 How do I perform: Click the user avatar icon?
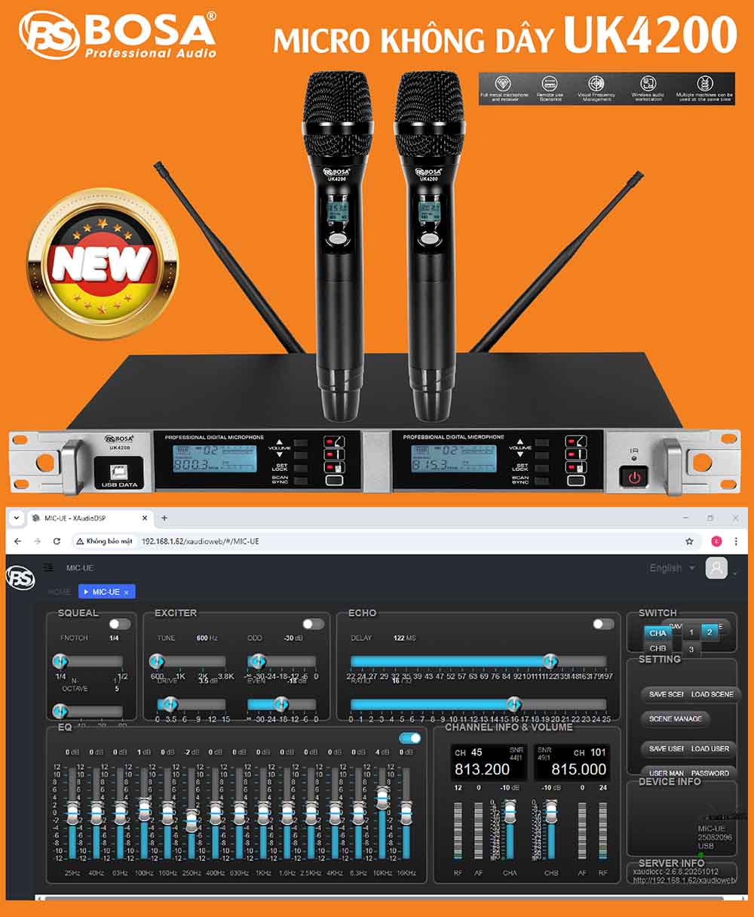(716, 568)
